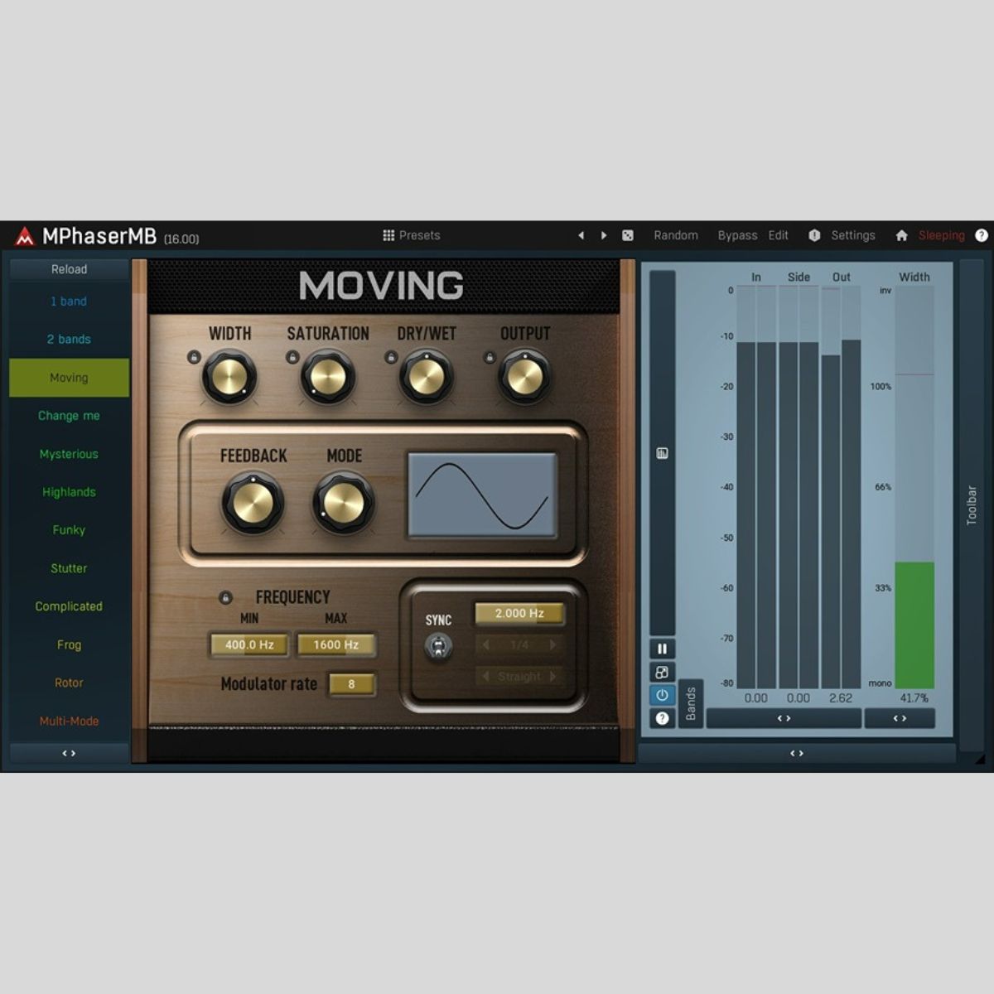Click the red Sleeping status label
Image resolution: width=994 pixels, height=994 pixels.
[942, 235]
